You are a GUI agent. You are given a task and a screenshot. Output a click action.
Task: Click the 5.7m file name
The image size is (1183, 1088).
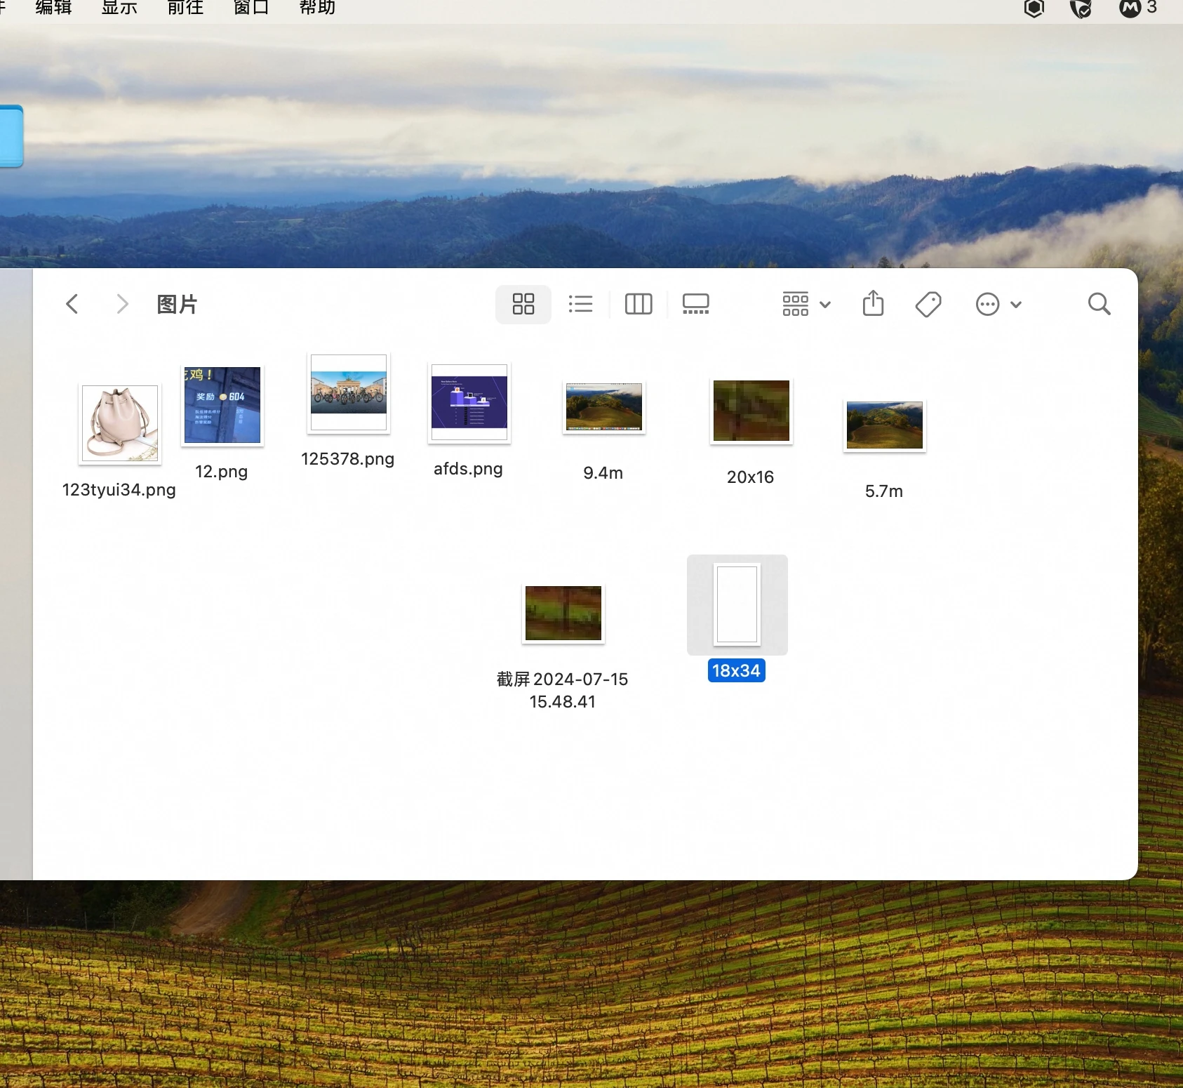click(x=884, y=491)
